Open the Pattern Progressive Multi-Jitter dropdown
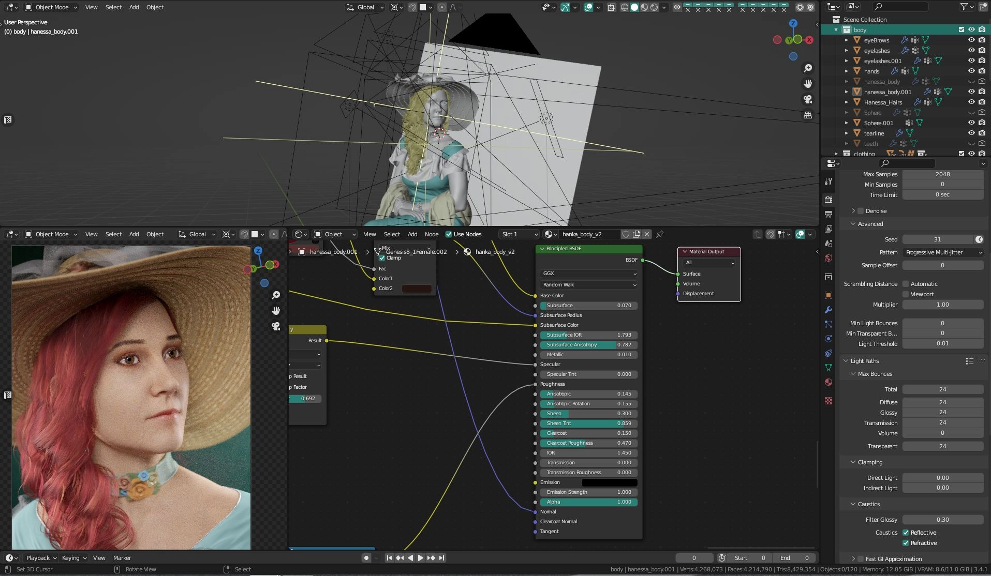991x576 pixels. point(943,252)
